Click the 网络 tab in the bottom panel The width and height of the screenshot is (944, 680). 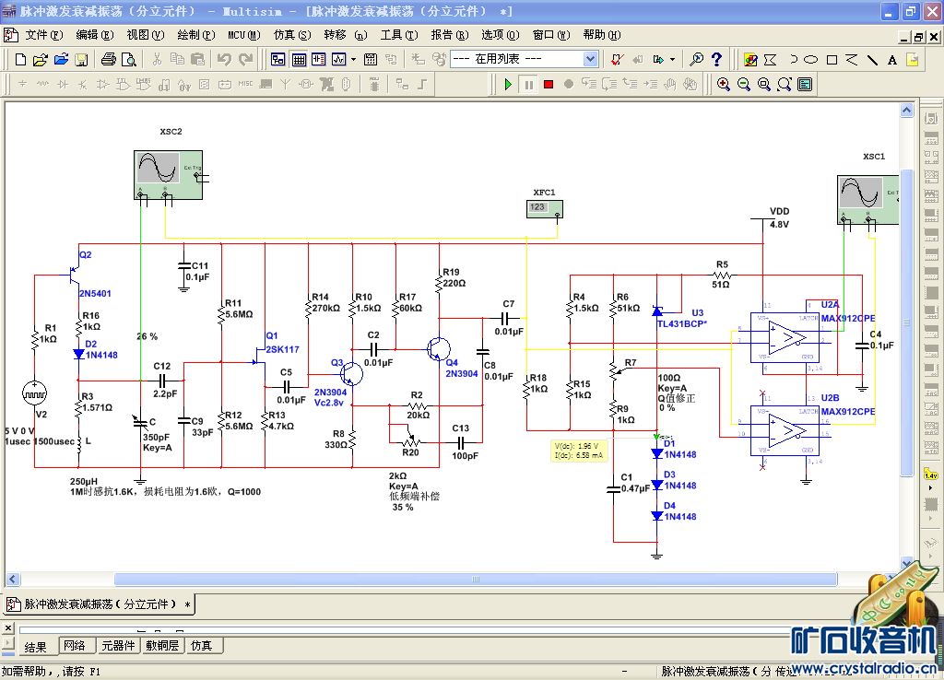point(76,646)
